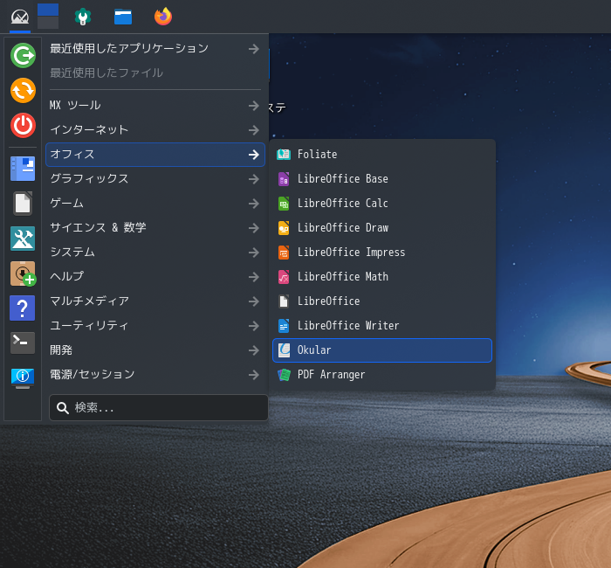
Task: Select the ゲーム category label
Action: [x=66, y=204]
